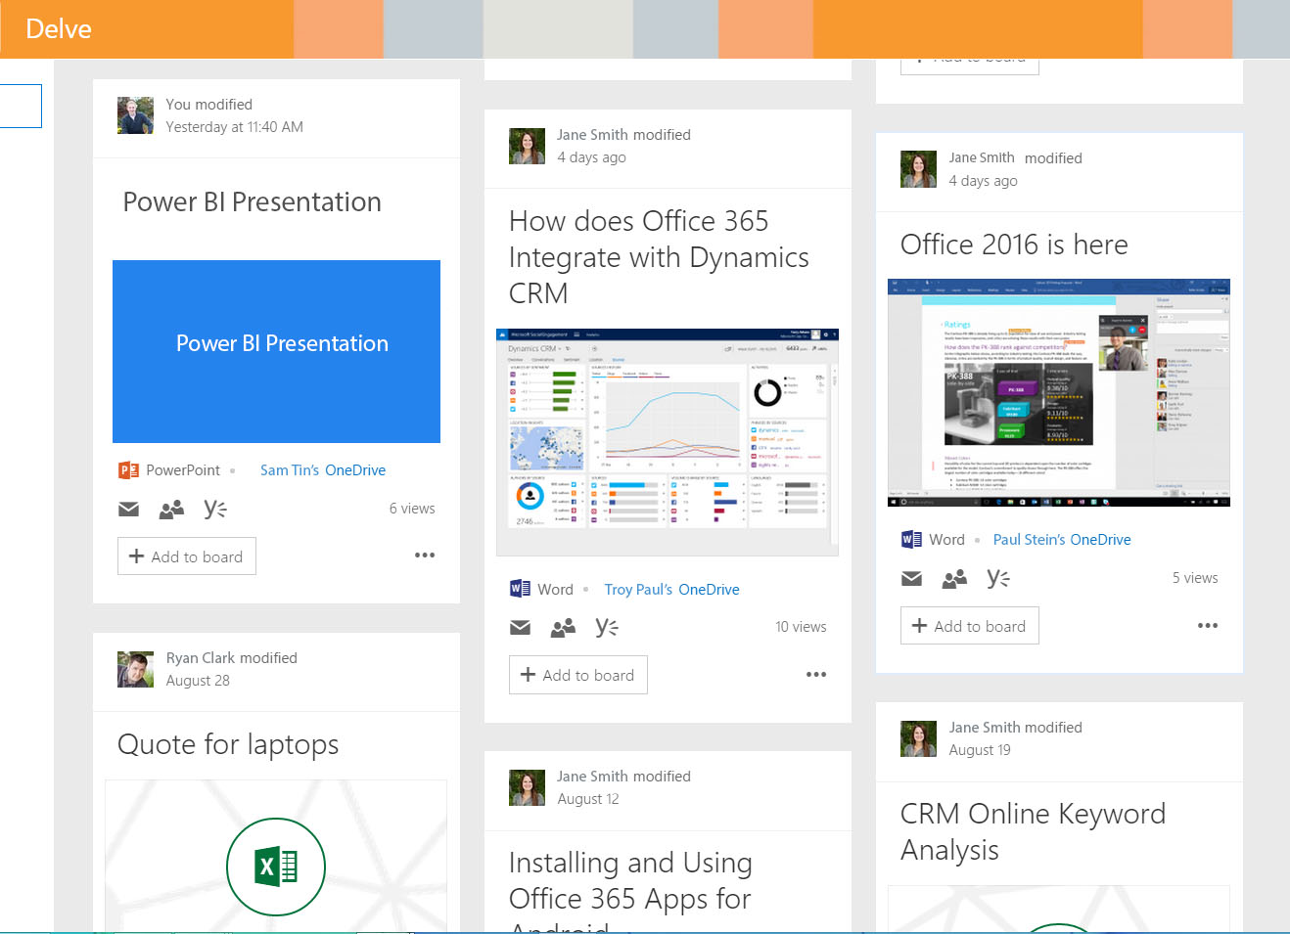Click the mail icon on Dynamics CRM card

point(520,628)
